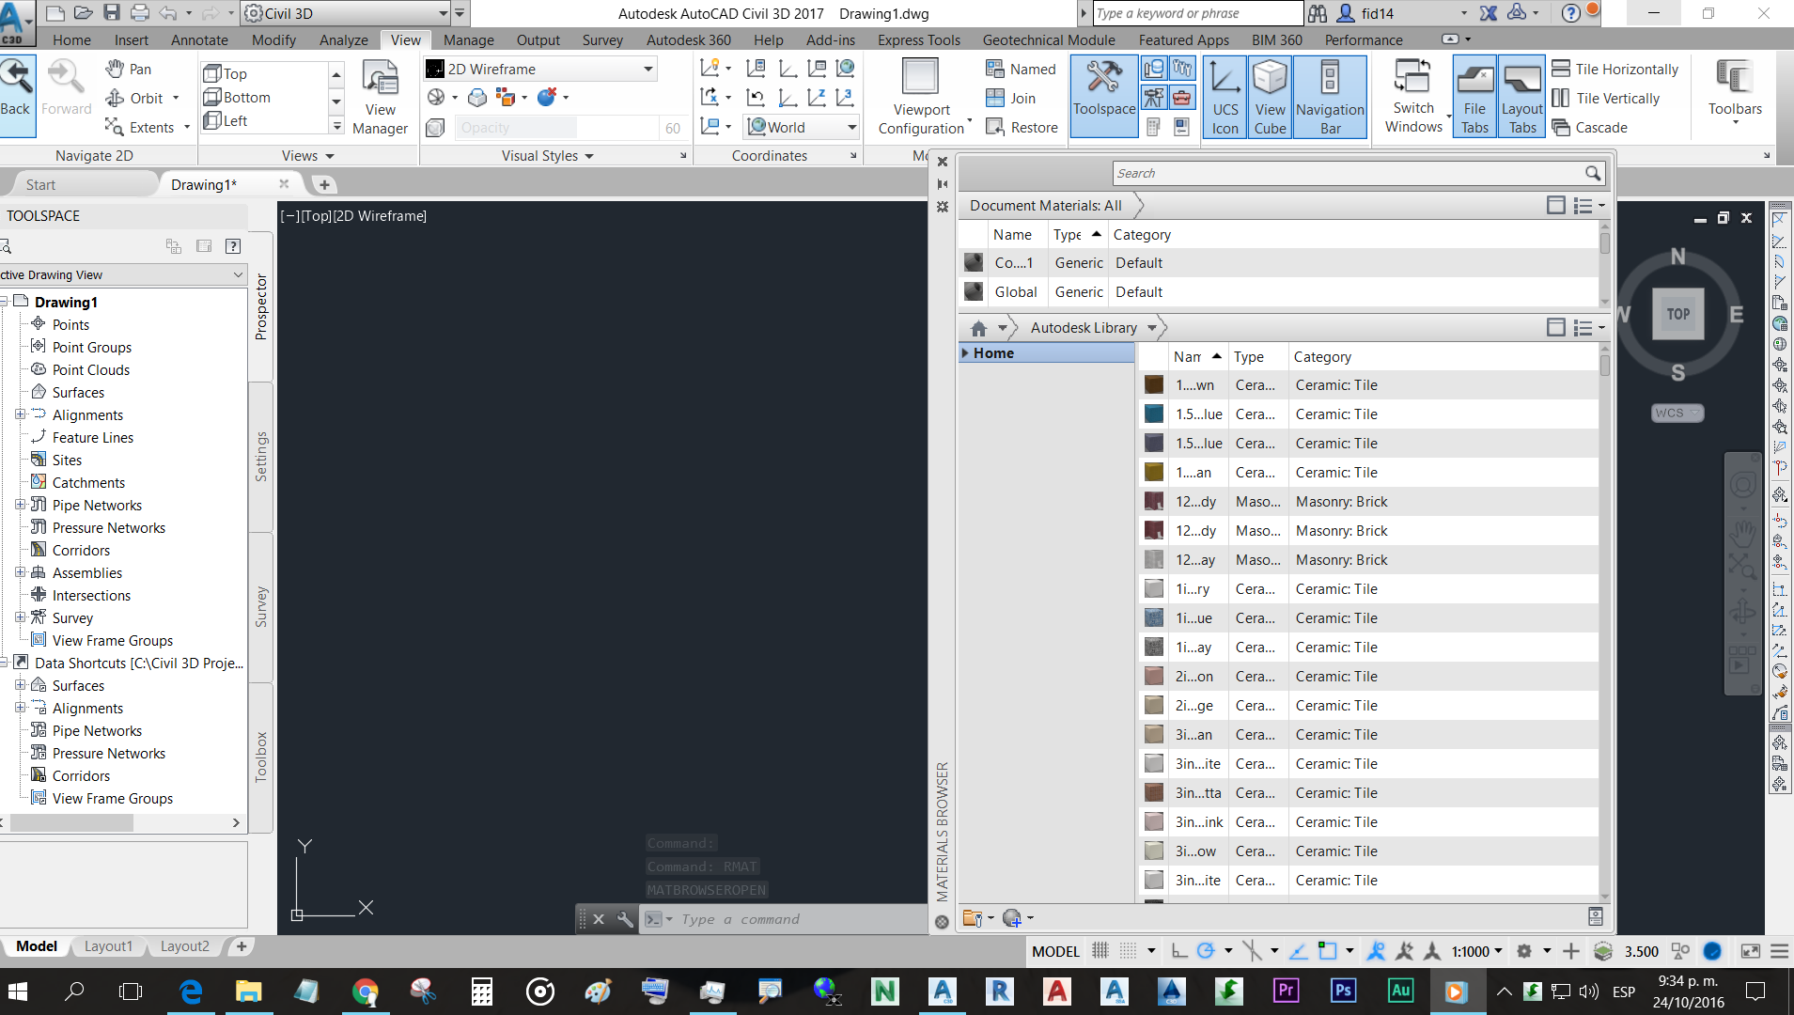1794x1015 pixels.
Task: Open the World UCS dropdown
Action: tap(802, 127)
